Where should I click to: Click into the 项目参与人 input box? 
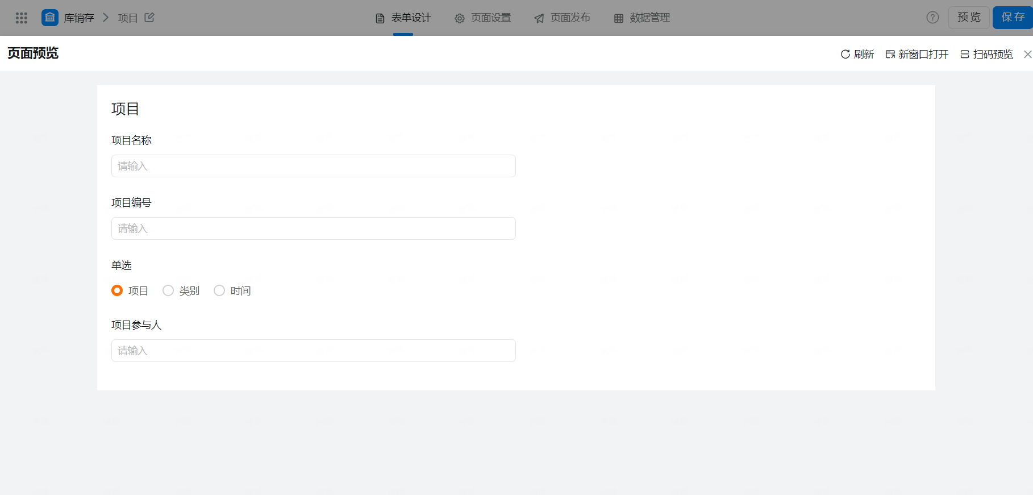tap(313, 351)
